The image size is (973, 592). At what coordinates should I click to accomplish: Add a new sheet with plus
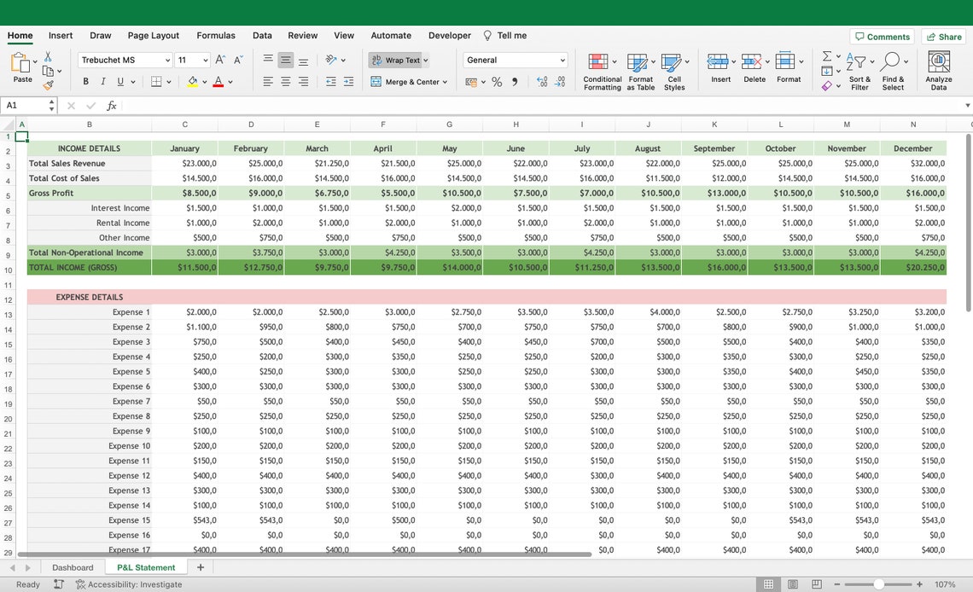201,567
